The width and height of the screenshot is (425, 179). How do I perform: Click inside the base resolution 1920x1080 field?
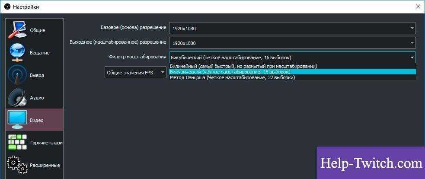(285, 29)
